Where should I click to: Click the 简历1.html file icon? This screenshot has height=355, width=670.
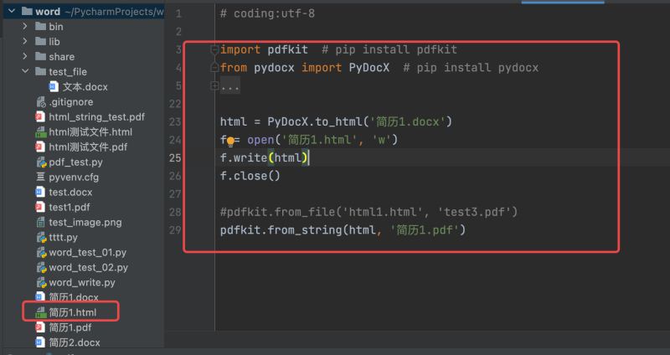[40, 312]
